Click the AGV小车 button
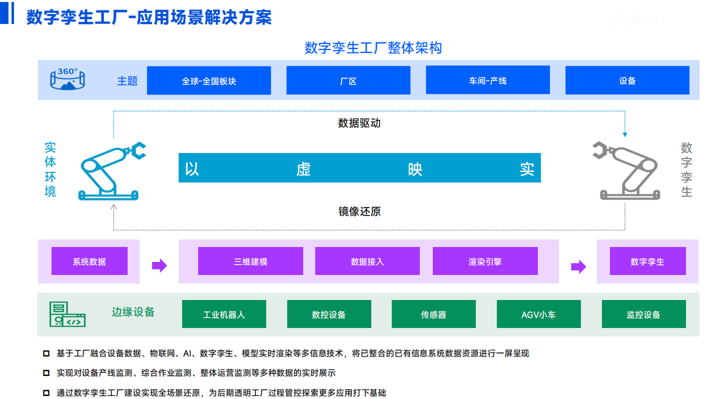This screenshot has height=399, width=705. (x=538, y=314)
